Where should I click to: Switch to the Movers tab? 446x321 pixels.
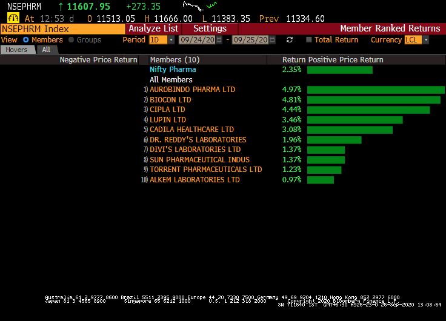click(16, 50)
